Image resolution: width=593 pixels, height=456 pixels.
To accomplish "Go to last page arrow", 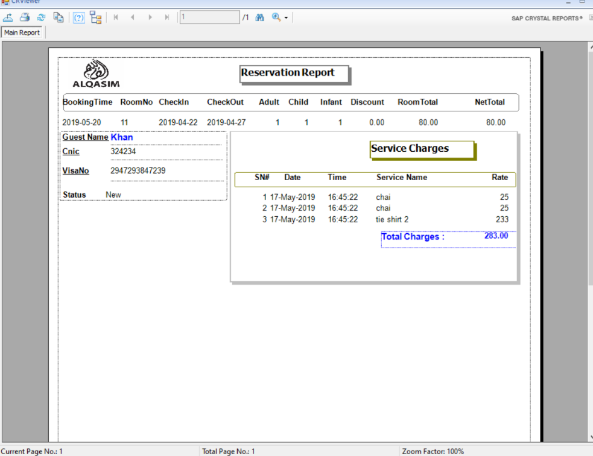I will 167,17.
